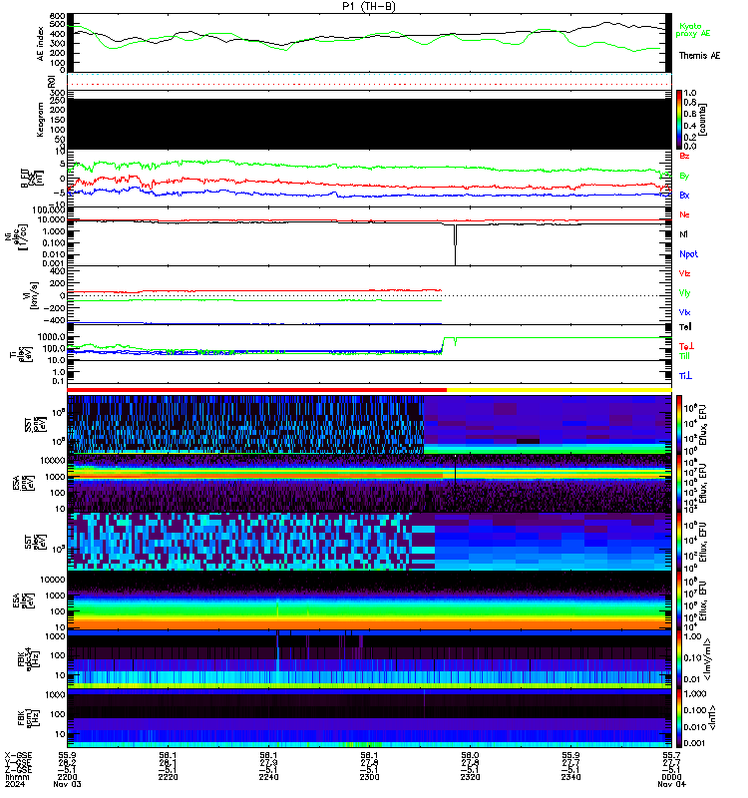Click the FBK mV/m color bar
This screenshot has height=798, width=748.
pos(679,659)
